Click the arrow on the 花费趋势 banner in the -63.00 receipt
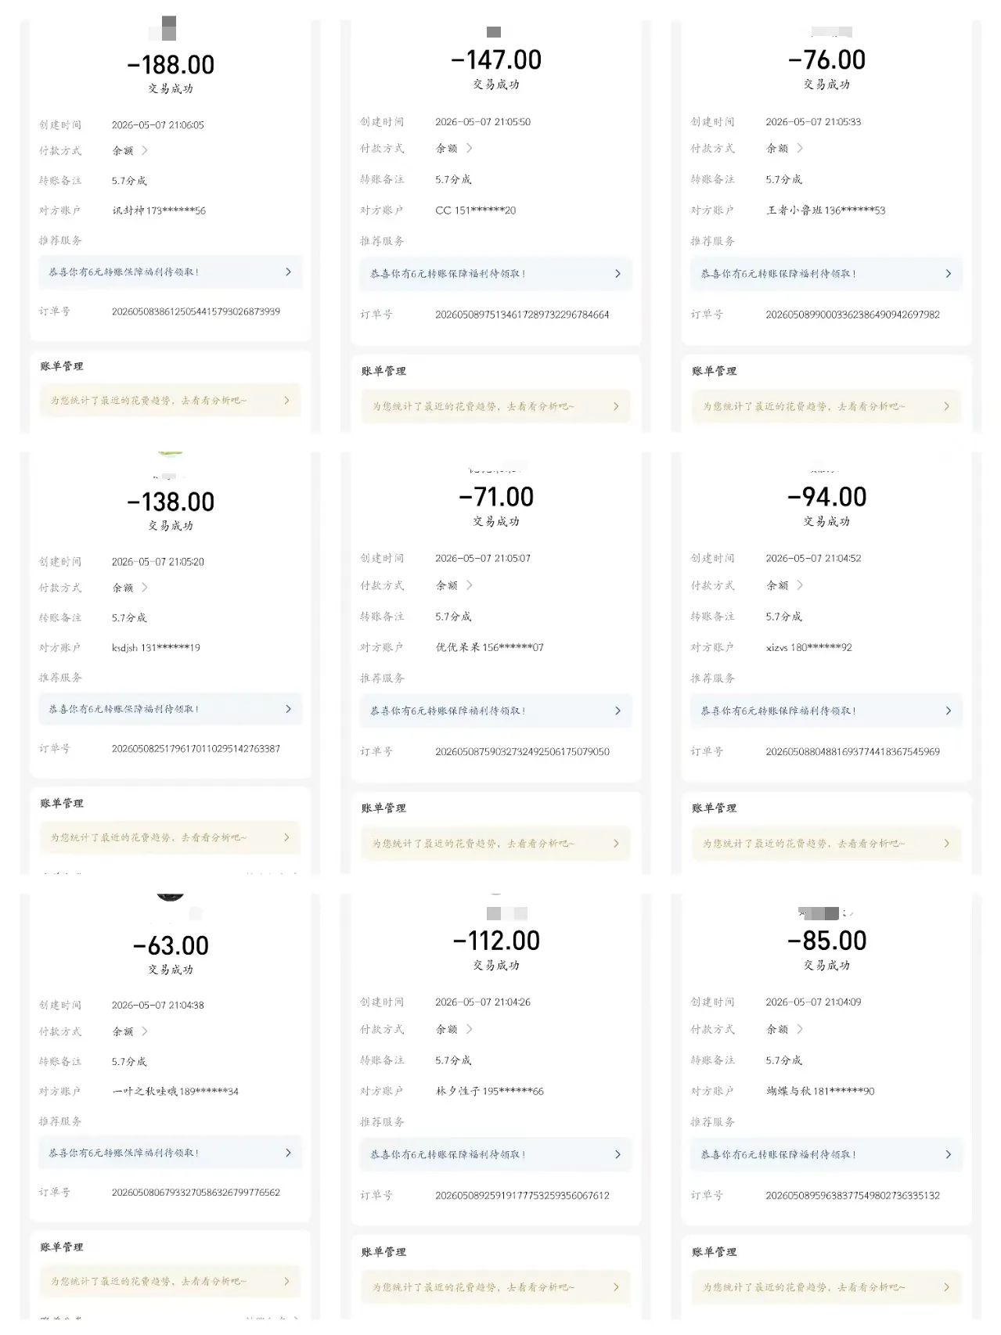1001x1335 pixels. tap(286, 1282)
